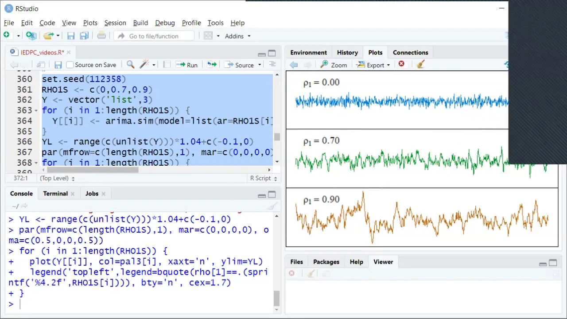The image size is (567, 319).
Task: Switch to the Connections tab
Action: (410, 52)
